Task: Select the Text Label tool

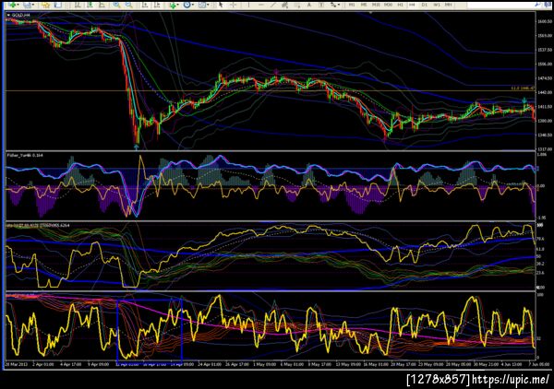Action: (321, 5)
